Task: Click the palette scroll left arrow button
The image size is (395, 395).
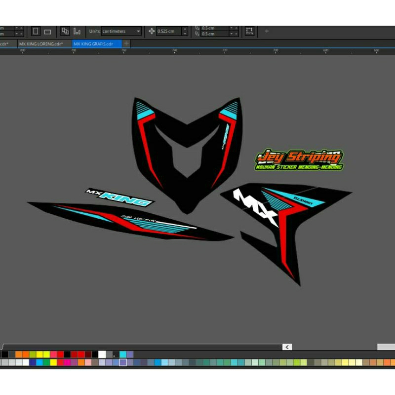Action: (x=287, y=347)
